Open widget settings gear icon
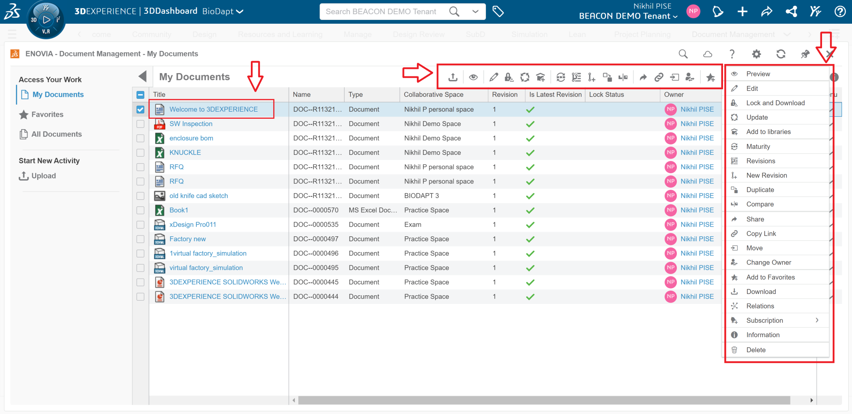The width and height of the screenshot is (852, 414). [756, 54]
